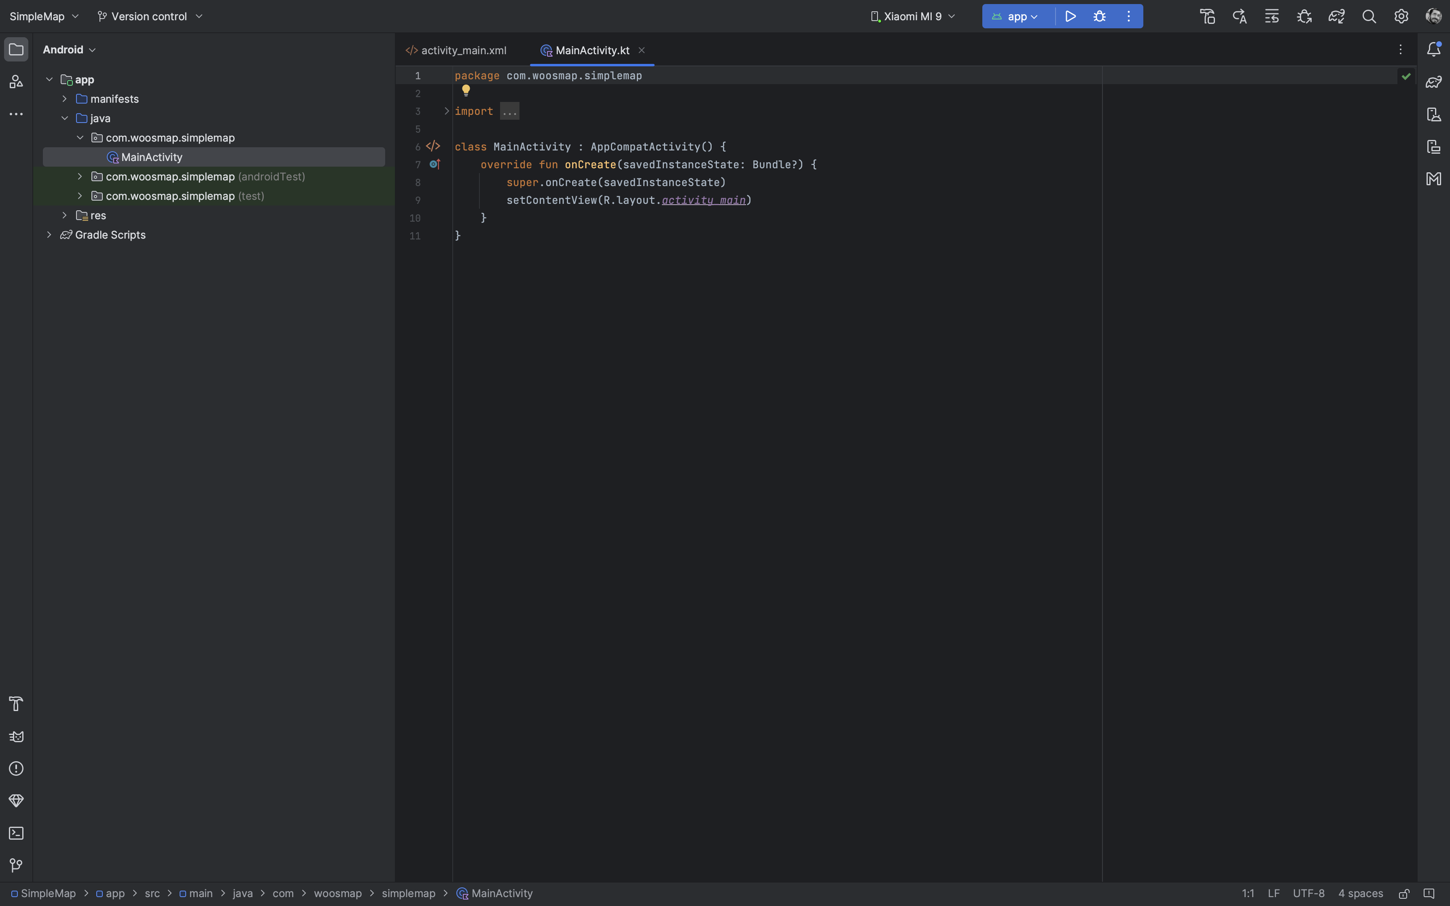Open Search Everywhere with the magnifier icon
1450x906 pixels.
[x=1369, y=16]
